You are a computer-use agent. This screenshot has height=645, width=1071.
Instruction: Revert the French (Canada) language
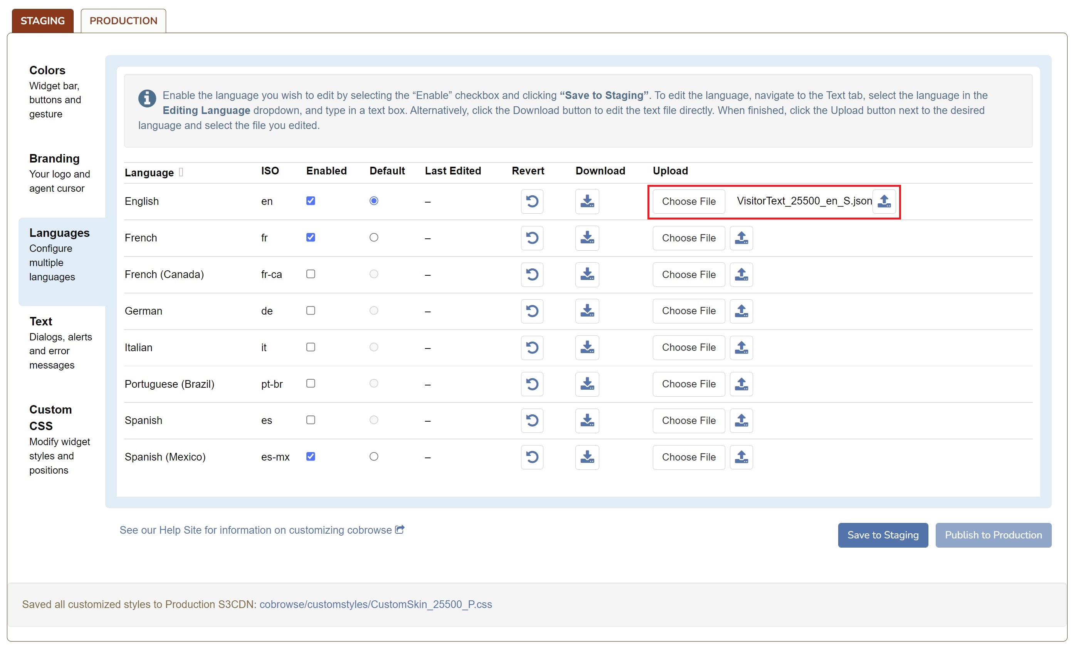click(x=532, y=274)
